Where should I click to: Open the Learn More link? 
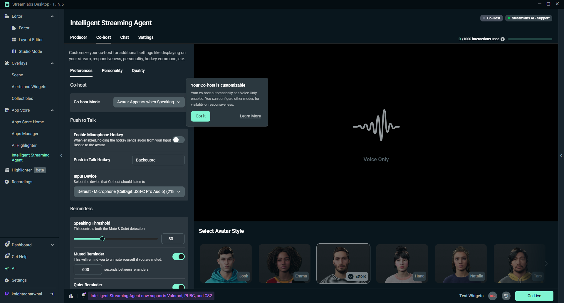coord(250,116)
